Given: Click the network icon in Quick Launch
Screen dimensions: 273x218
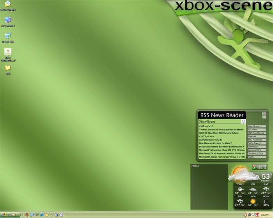Looking at the screenshot, I should click(51, 215).
